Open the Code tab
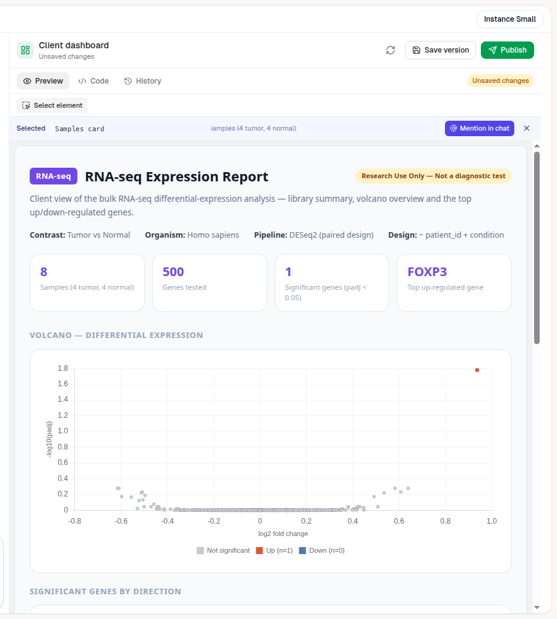This screenshot has height=619, width=557. 93,81
